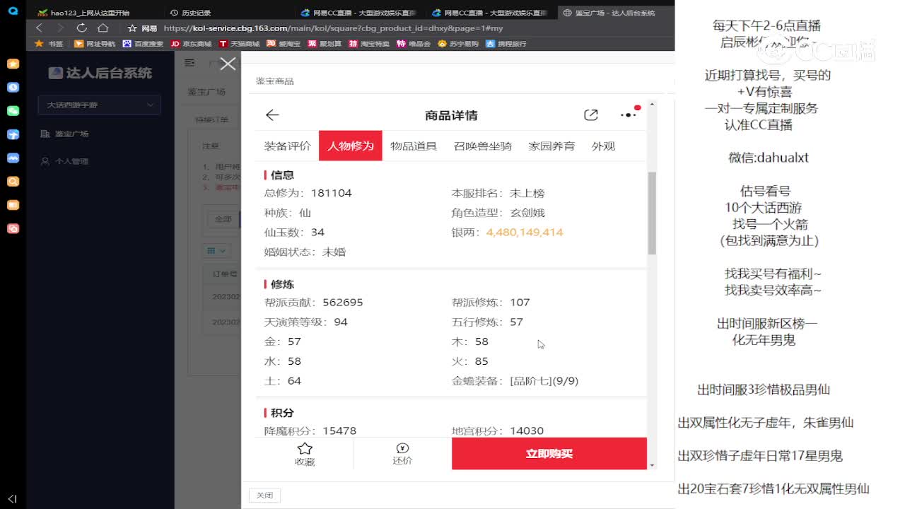Switch to 外观 tab

(x=603, y=146)
